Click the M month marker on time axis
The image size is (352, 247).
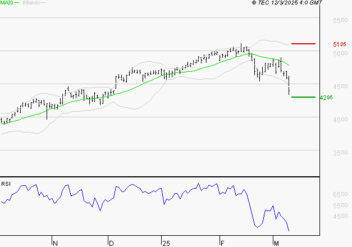pyautogui.click(x=276, y=244)
